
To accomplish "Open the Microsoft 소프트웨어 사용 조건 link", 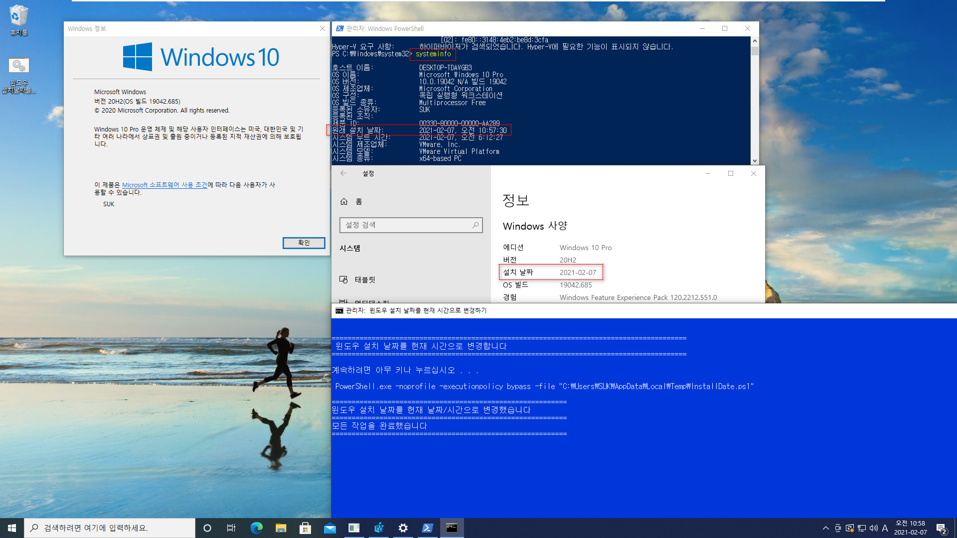I will point(164,185).
